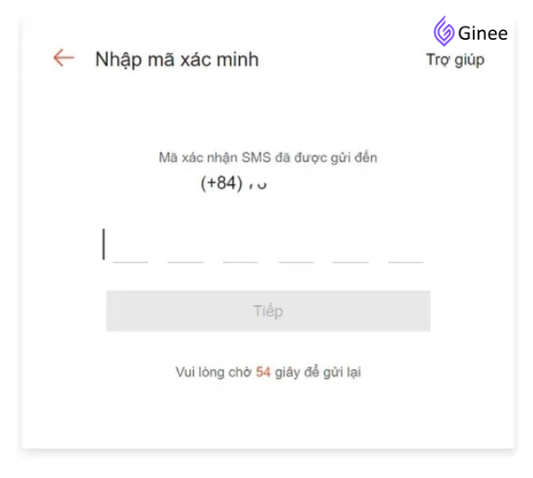Image resolution: width=533 pixels, height=478 pixels.
Task: Open the Trợ giúp help link
Action: coord(455,60)
